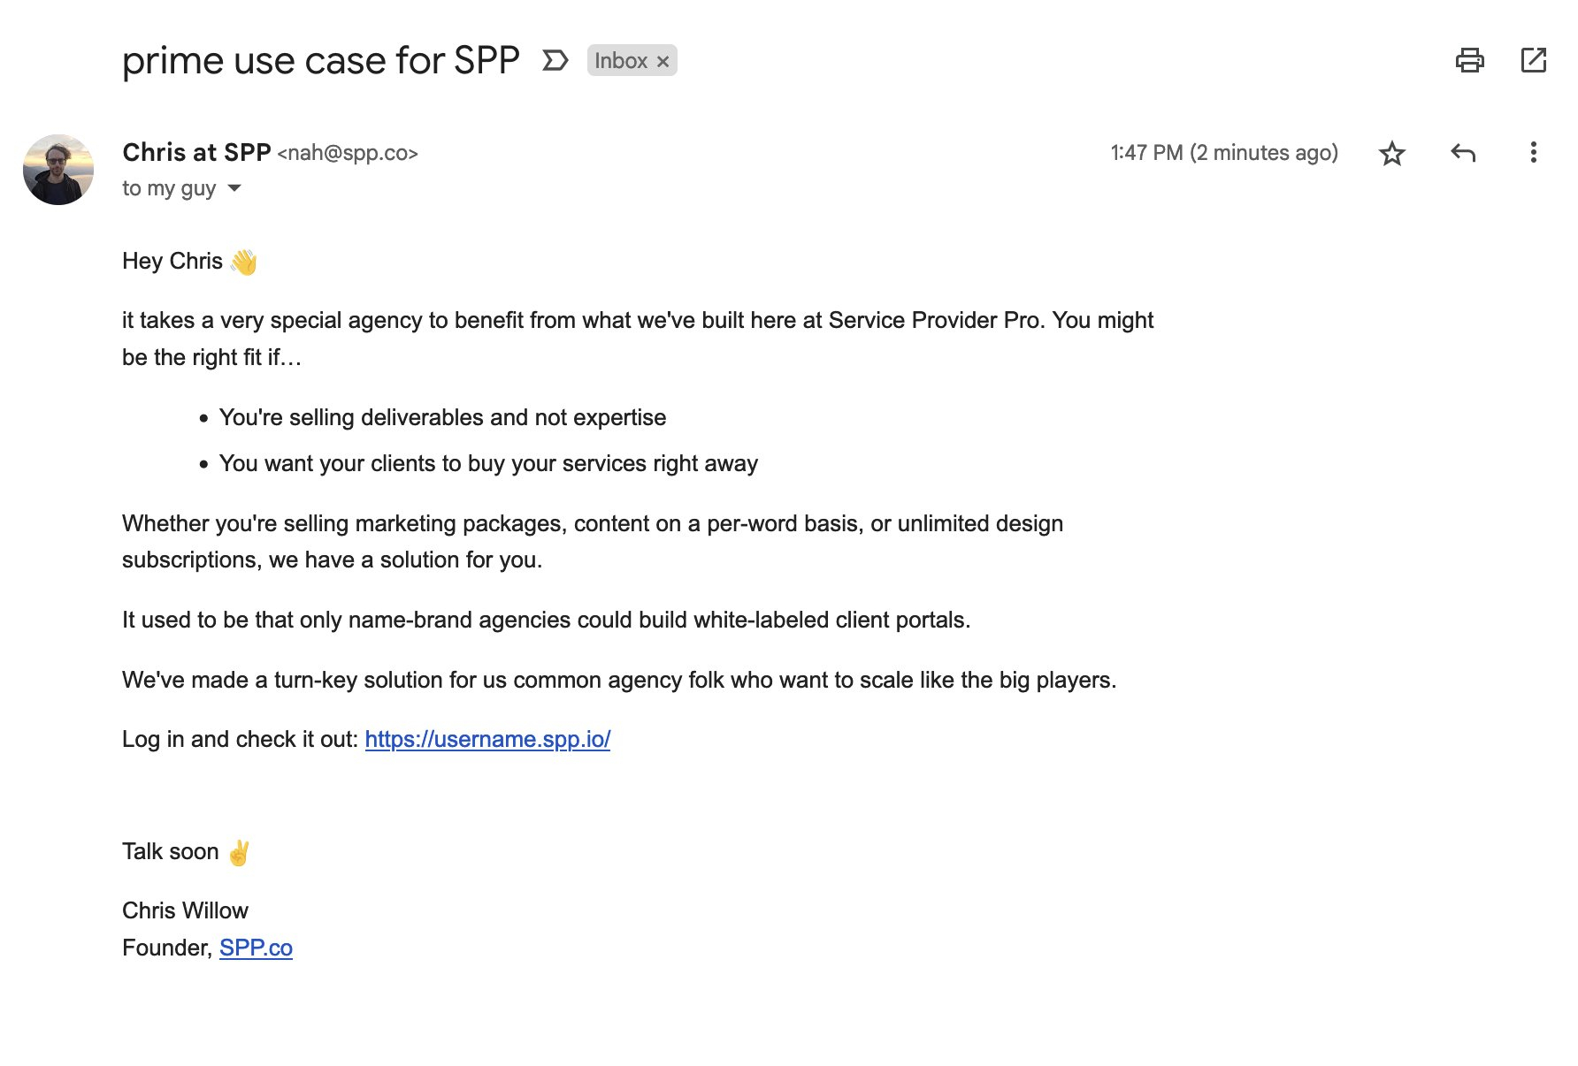This screenshot has height=1066, width=1578.
Task: Visit the SPP.co link in the signature
Action: (256, 947)
